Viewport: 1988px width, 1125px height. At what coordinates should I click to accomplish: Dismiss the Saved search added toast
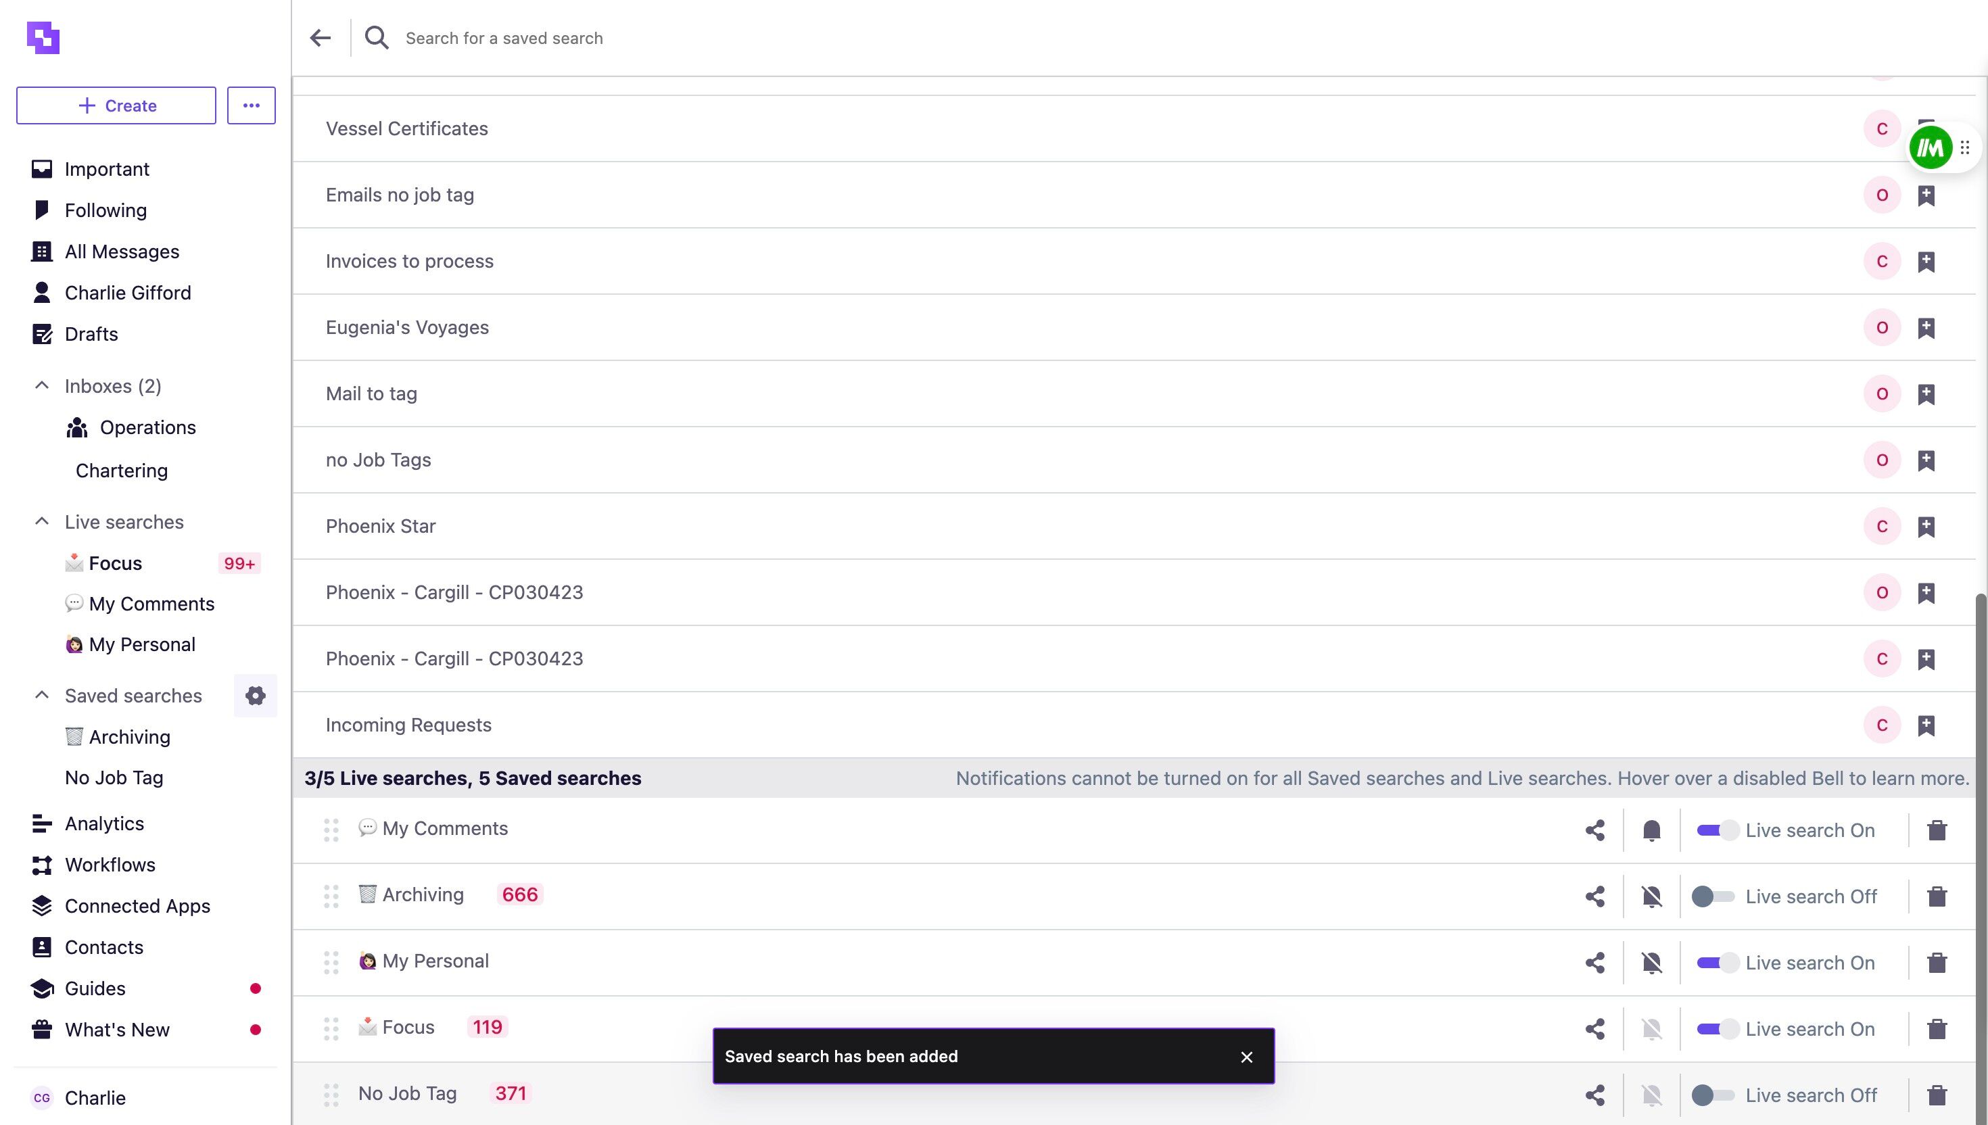[1246, 1056]
